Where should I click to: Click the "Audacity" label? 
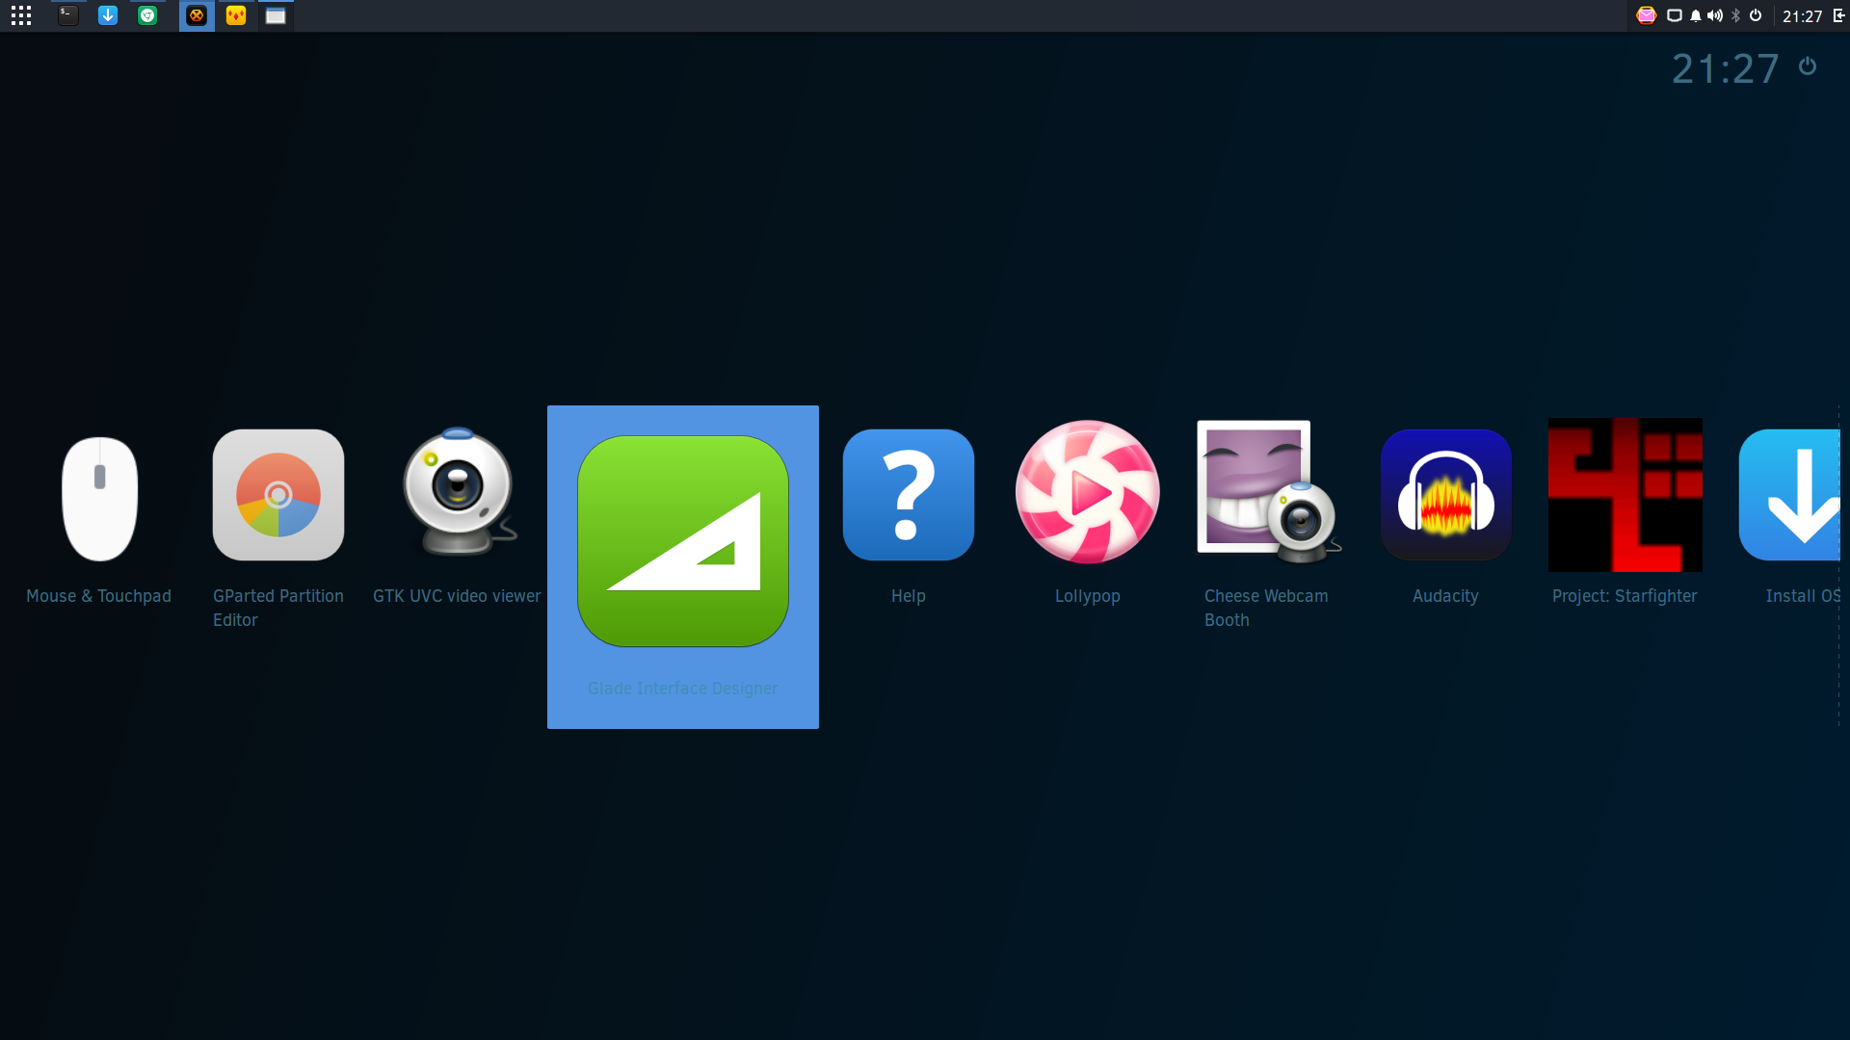(1445, 596)
